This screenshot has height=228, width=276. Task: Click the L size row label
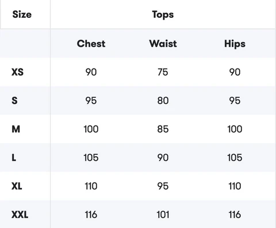click(x=14, y=158)
